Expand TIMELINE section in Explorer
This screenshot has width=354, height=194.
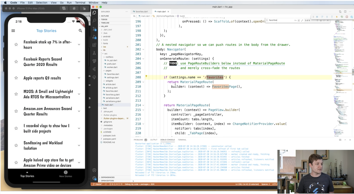[114, 23]
